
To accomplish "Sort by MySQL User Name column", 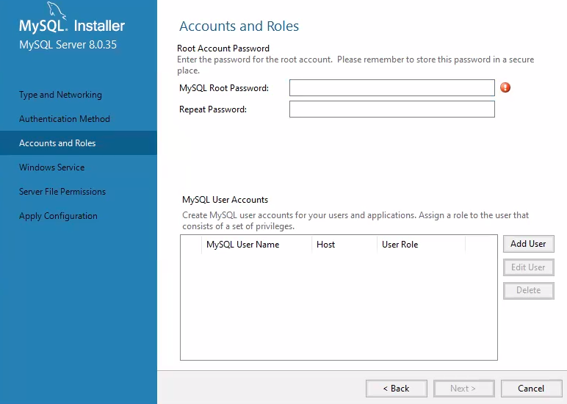I will [x=256, y=245].
